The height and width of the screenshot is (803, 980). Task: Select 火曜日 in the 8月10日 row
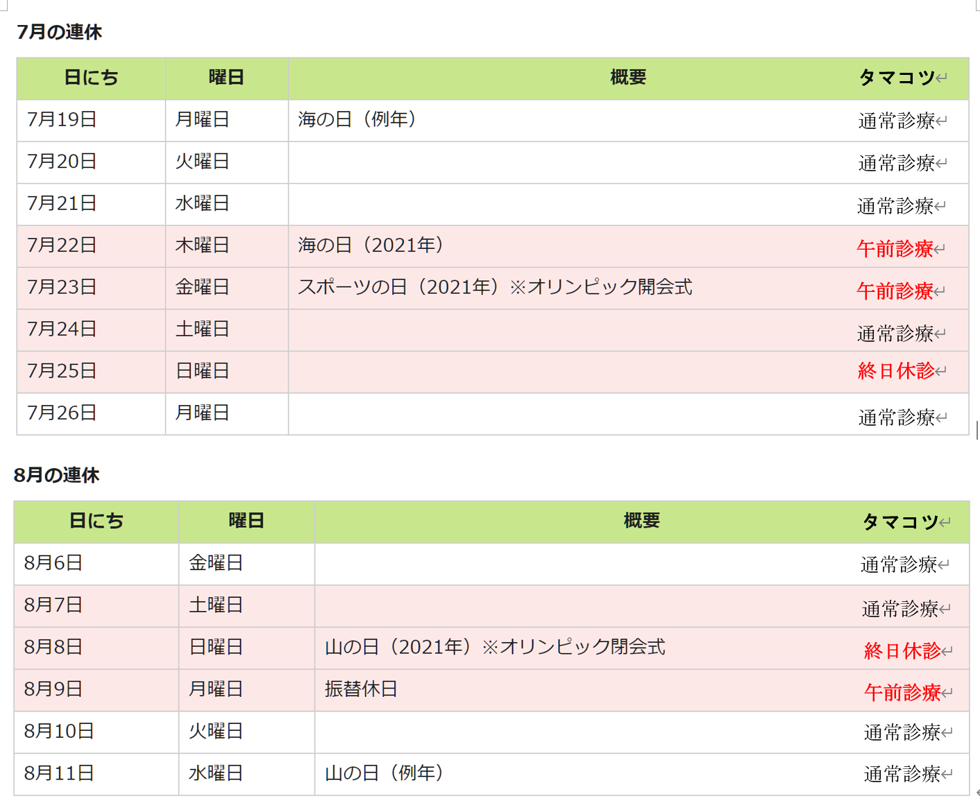(216, 732)
